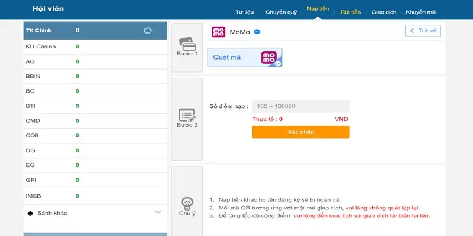Switch to the Rút tiền tab
473x236 pixels.
[351, 12]
